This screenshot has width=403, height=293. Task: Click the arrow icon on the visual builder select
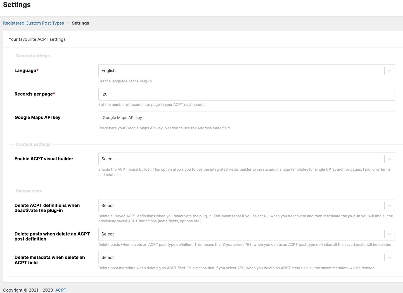389,159
